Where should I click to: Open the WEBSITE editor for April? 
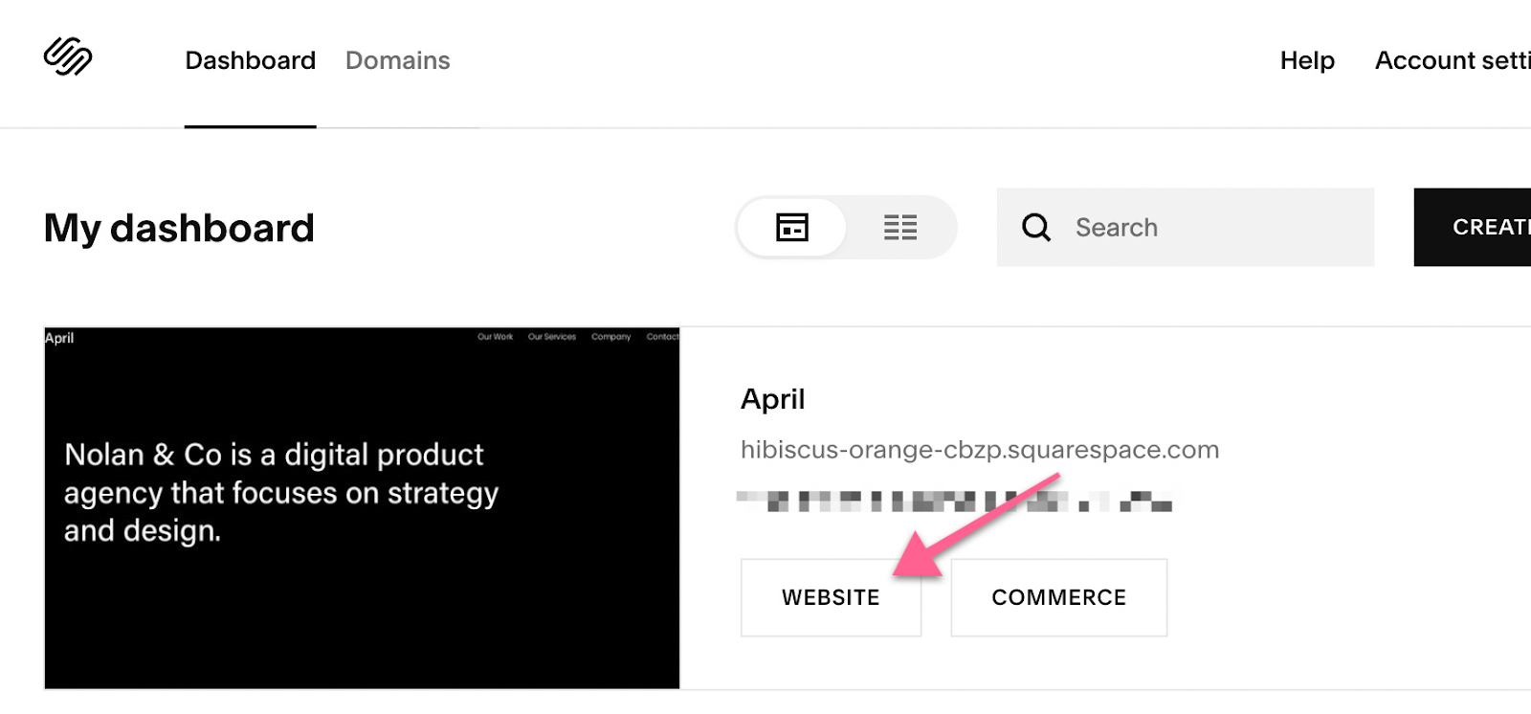(831, 597)
